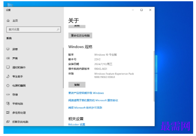Screen dimensions: 196x136
Task: Select the Sound (声音) speaker icon
Action: coord(8,58)
